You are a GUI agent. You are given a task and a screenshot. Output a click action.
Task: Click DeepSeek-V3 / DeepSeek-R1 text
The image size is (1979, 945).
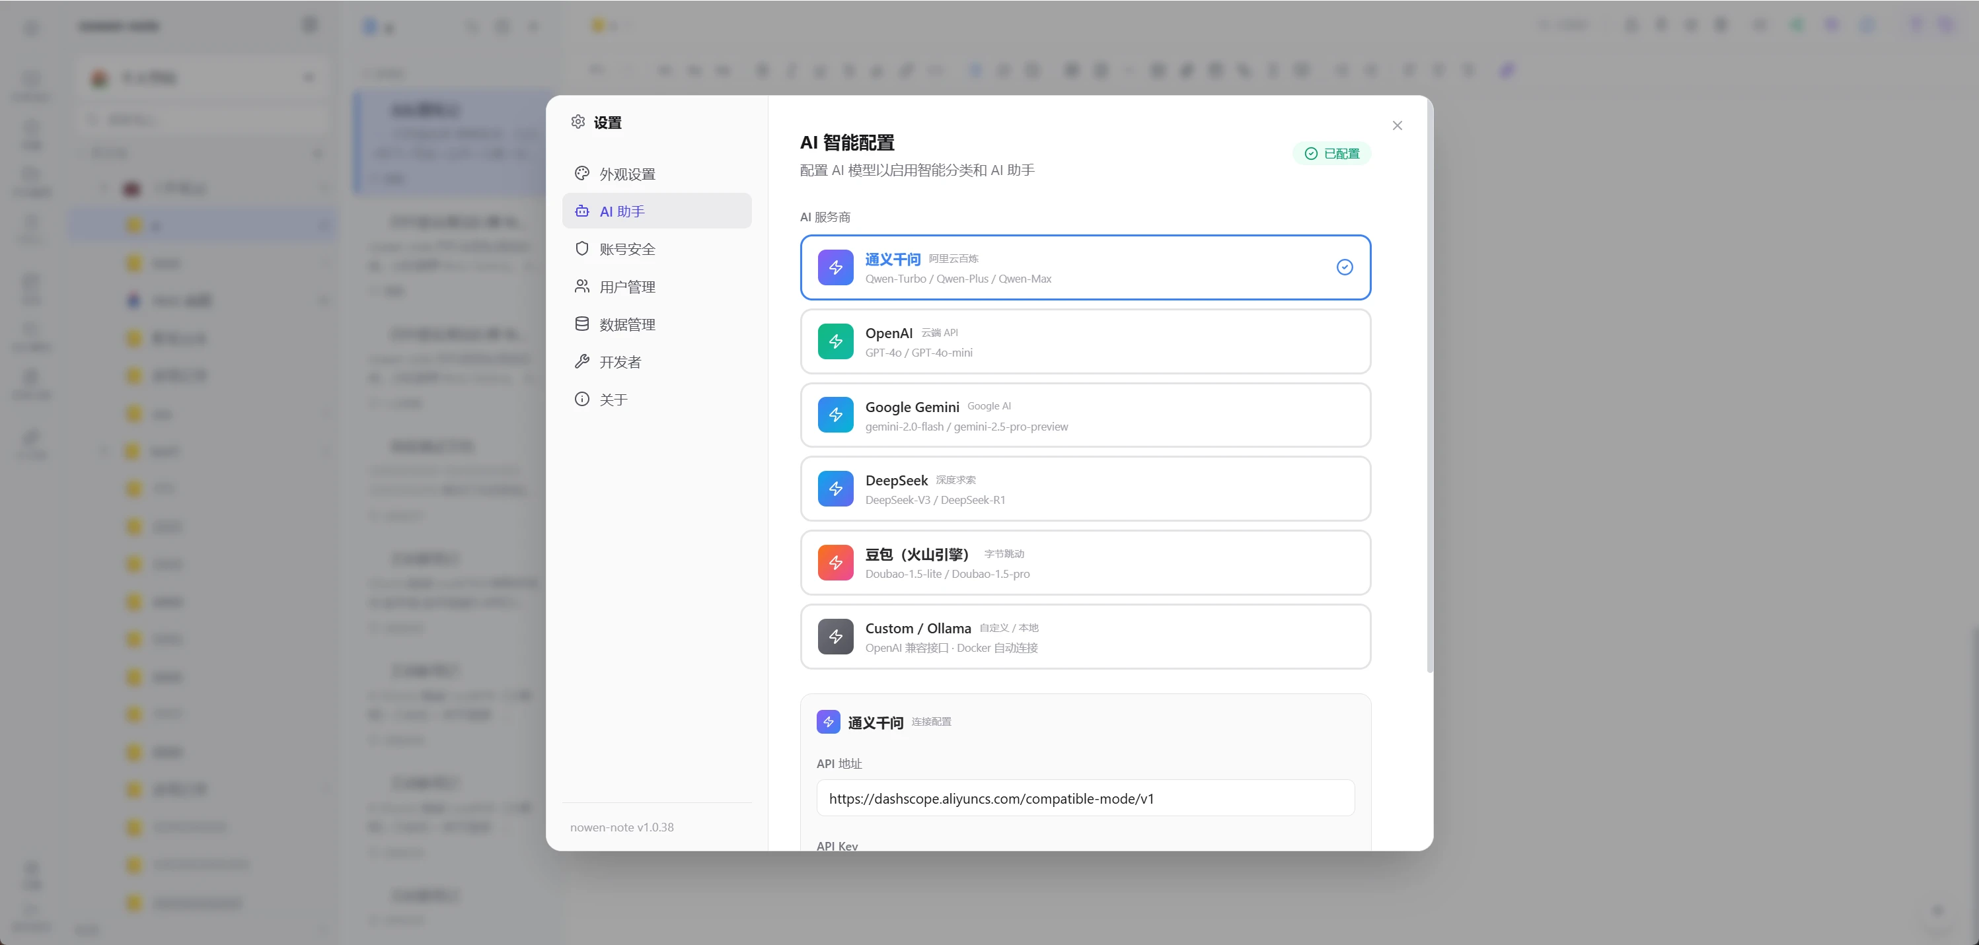pyautogui.click(x=935, y=501)
